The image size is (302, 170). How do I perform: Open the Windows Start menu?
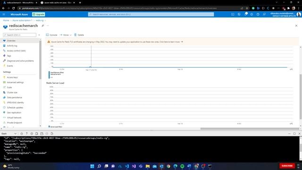coord(92,166)
